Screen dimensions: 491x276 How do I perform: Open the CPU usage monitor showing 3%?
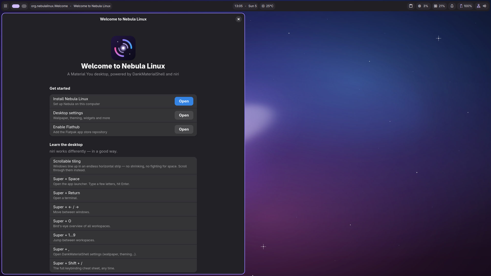pyautogui.click(x=423, y=6)
